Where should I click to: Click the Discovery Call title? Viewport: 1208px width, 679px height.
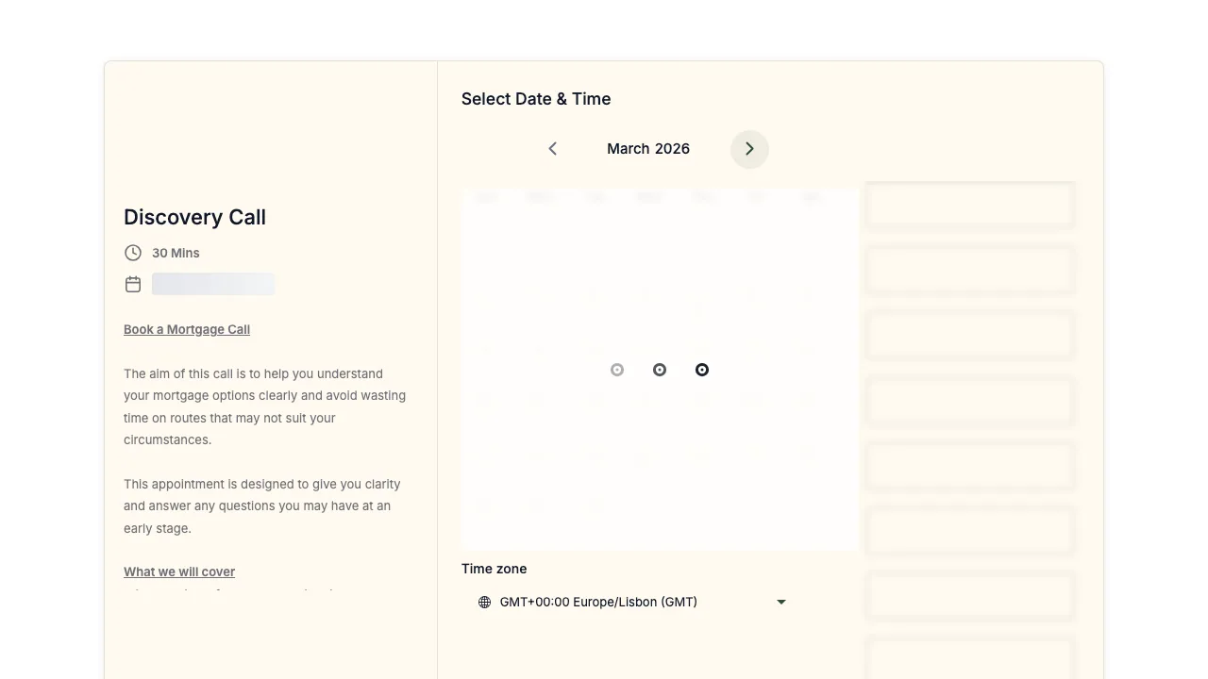tap(193, 217)
